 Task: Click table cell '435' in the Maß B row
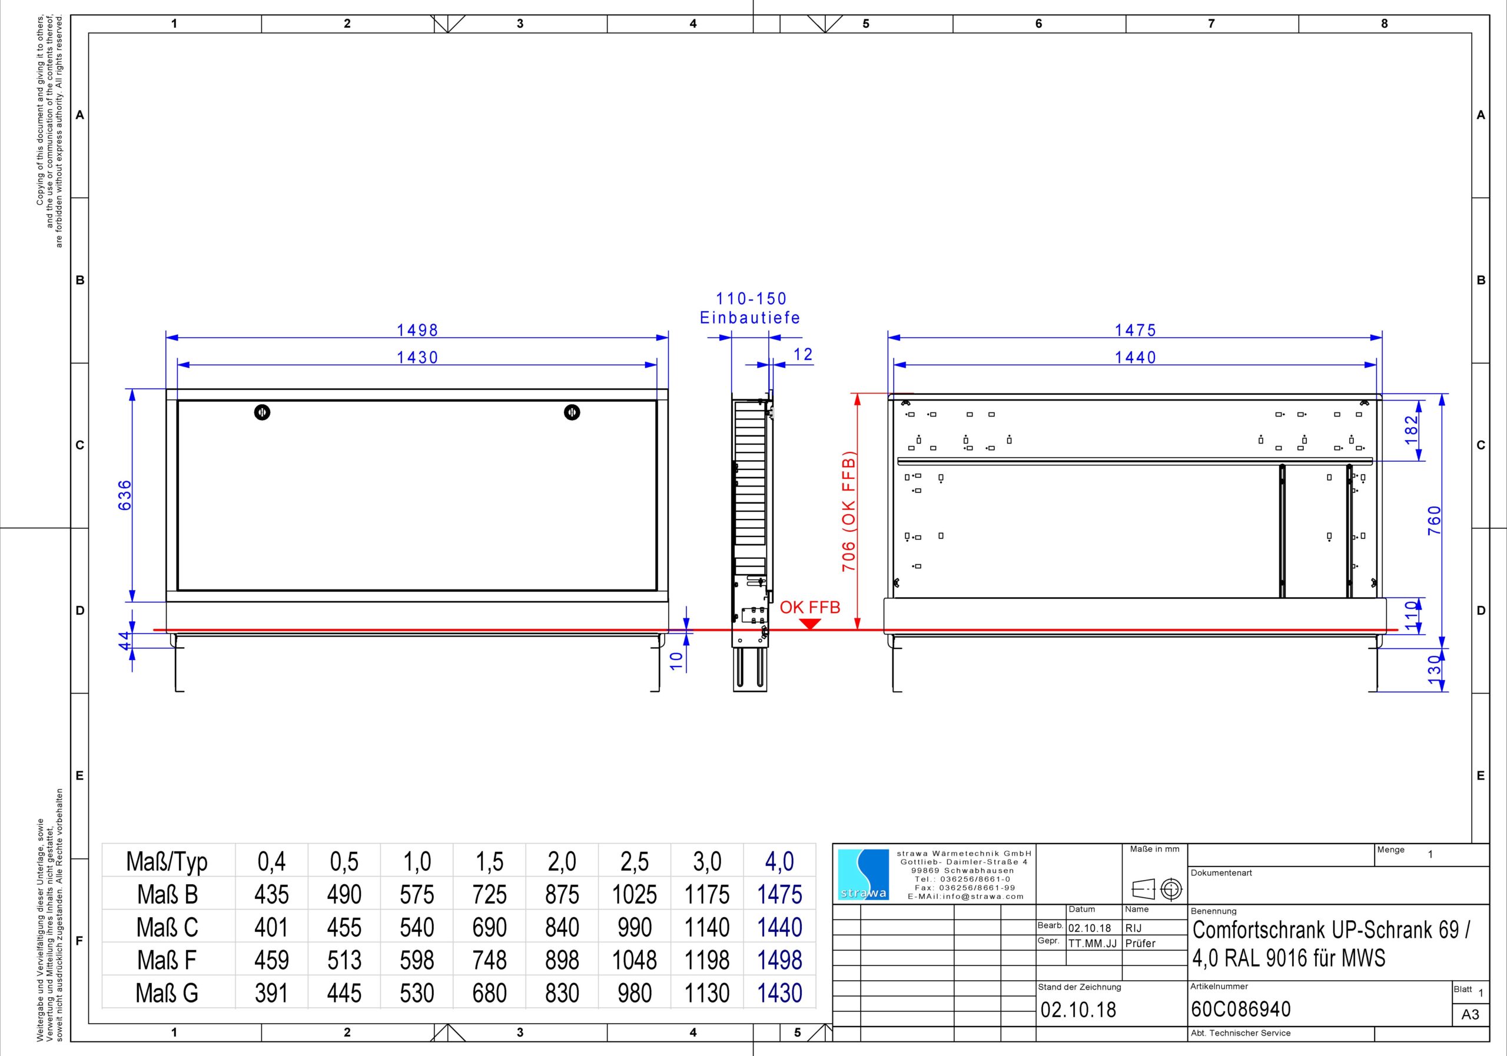(x=271, y=895)
